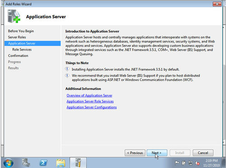The image size is (226, 168).
Task: Cancel the Add Roles Wizard
Action: (x=203, y=153)
